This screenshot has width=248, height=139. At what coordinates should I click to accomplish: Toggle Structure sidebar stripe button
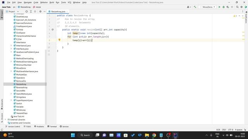click(x=2, y=117)
